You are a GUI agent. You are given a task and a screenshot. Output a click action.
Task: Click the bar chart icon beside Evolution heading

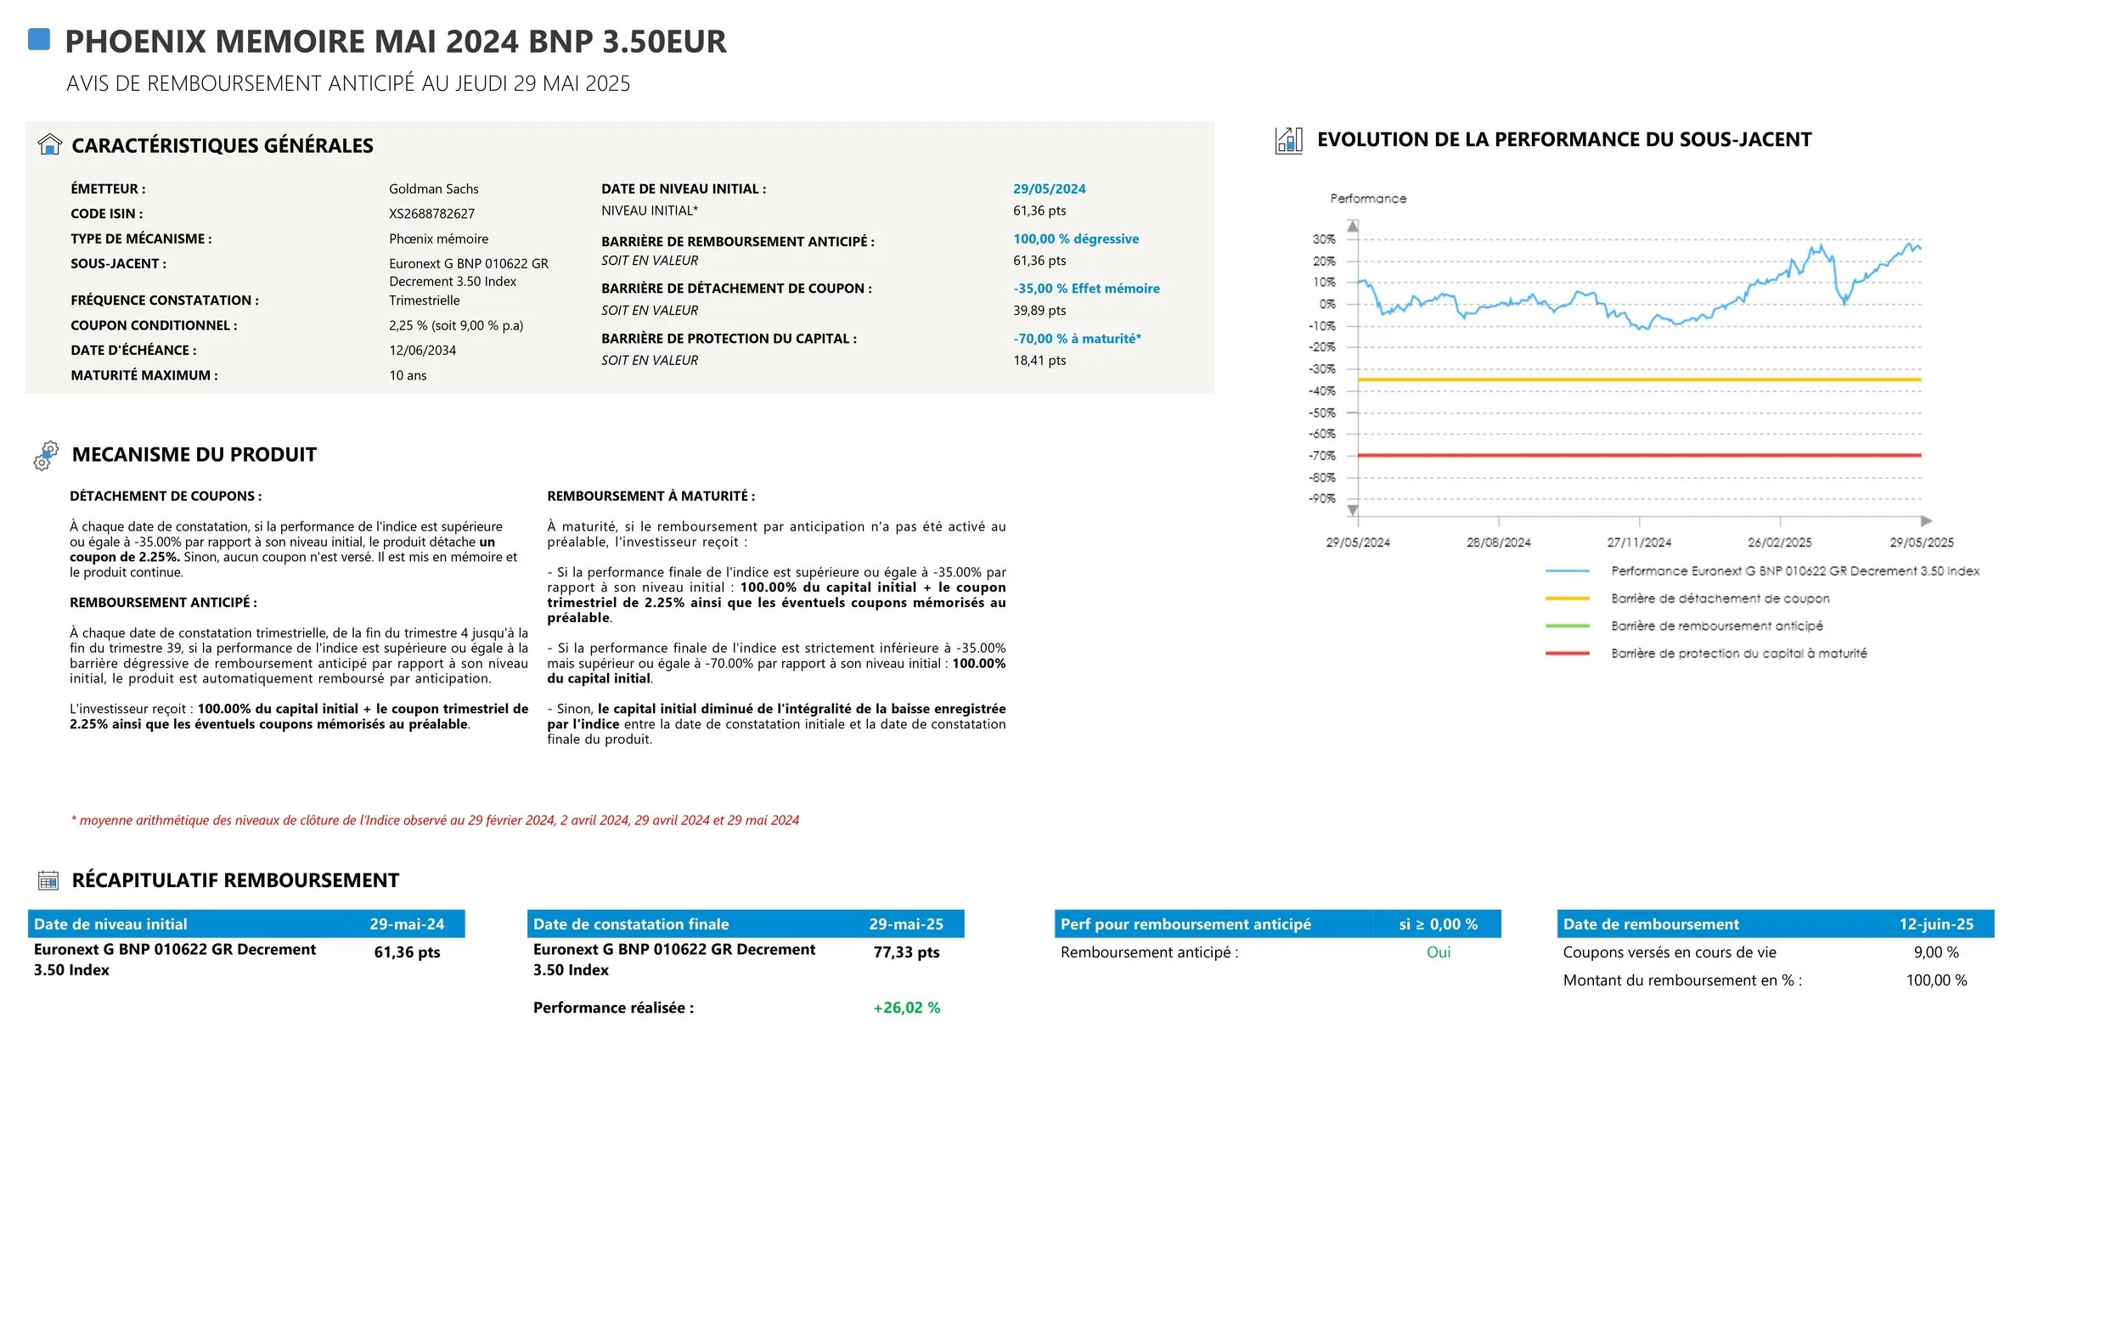pos(1288,140)
